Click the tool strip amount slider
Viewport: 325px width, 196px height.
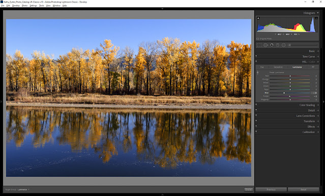(x=303, y=45)
